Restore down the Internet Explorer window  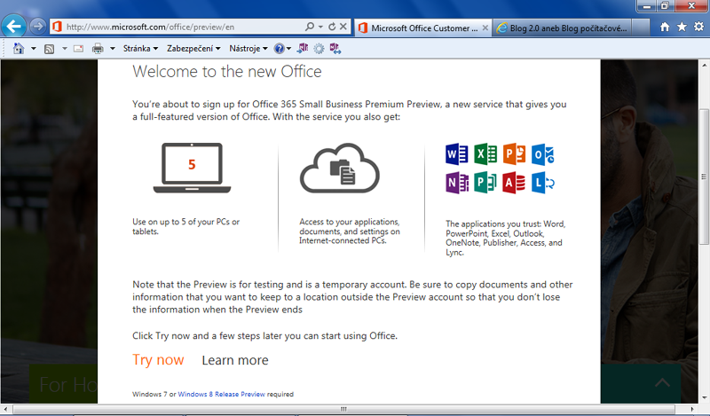click(x=665, y=6)
